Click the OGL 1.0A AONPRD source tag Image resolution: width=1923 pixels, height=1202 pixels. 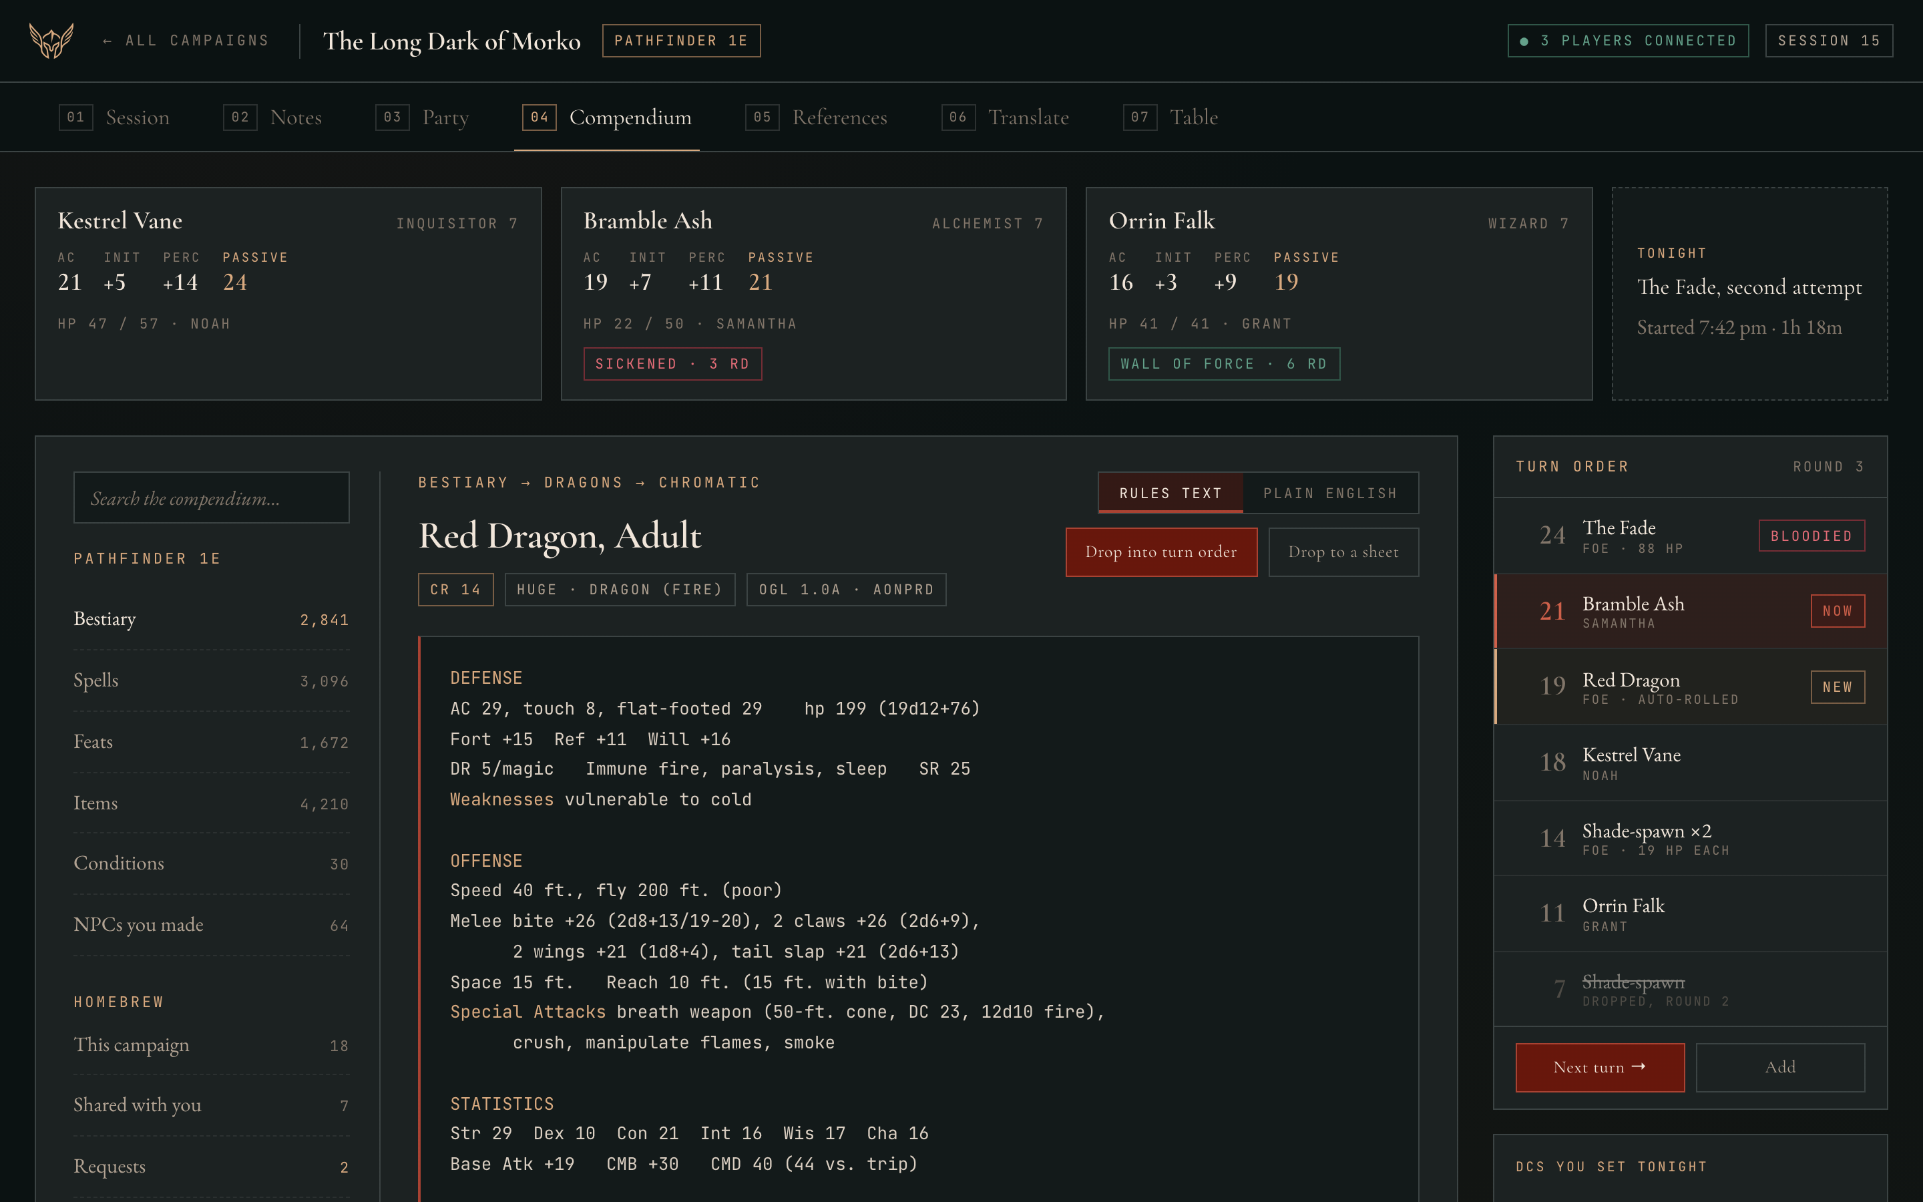tap(846, 590)
